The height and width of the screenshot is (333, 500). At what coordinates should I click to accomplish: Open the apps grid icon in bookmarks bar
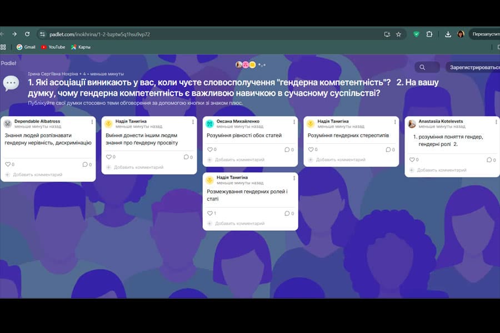[3, 47]
